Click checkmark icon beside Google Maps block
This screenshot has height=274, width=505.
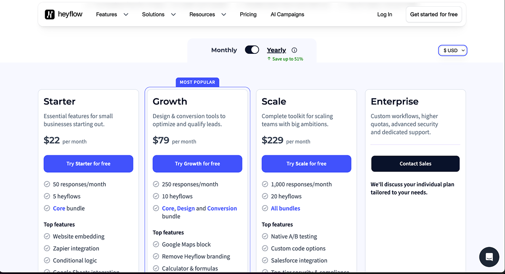(156, 245)
